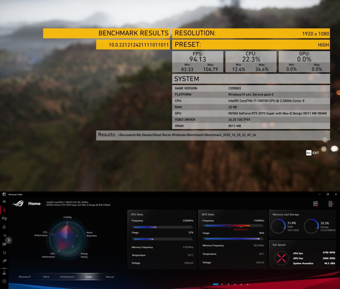Viewport: 340px width, 289px height.
Task: Click the device panel icon at top right
Action: [331, 204]
